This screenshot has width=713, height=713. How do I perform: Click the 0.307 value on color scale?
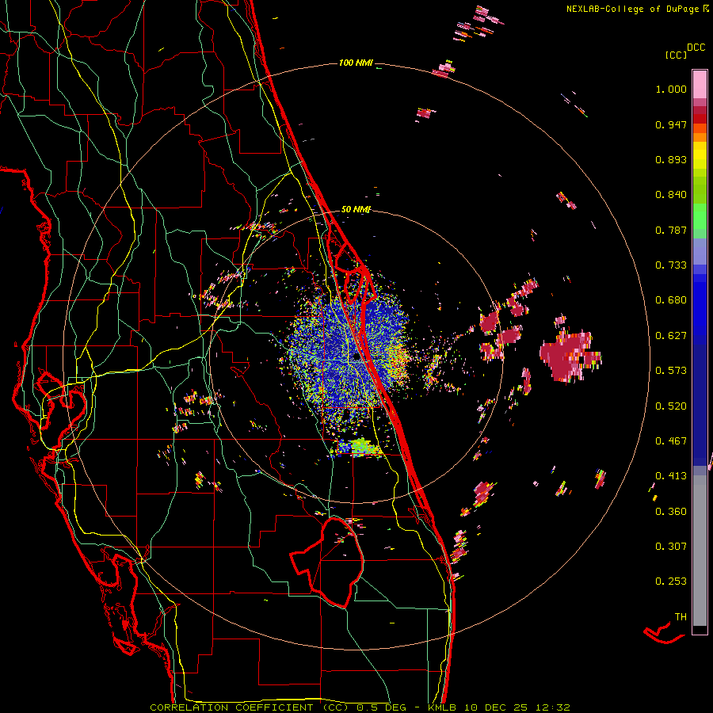(x=671, y=547)
